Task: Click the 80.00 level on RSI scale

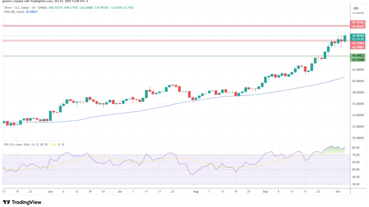Action: coord(356,148)
